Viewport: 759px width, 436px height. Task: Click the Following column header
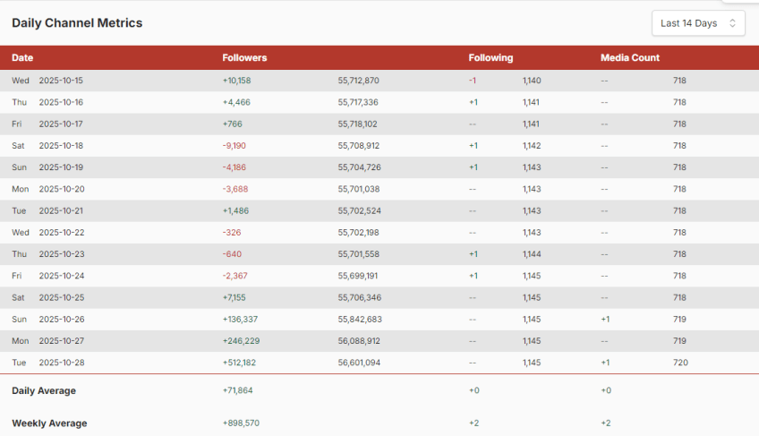pos(490,58)
